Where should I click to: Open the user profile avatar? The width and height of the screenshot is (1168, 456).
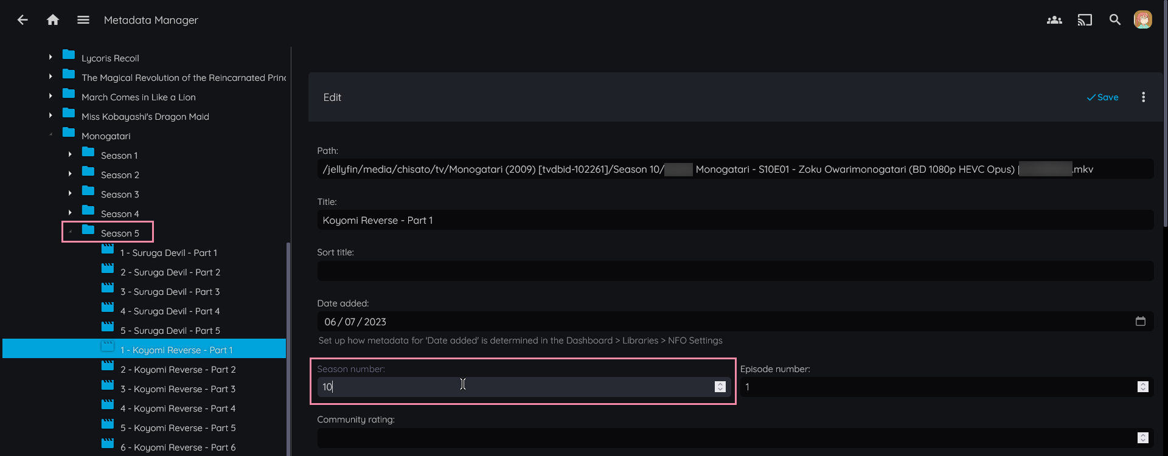click(x=1142, y=20)
